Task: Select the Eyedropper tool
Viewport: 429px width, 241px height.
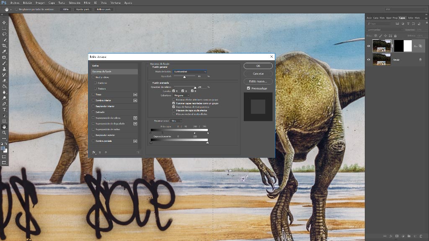Action: click(4, 51)
